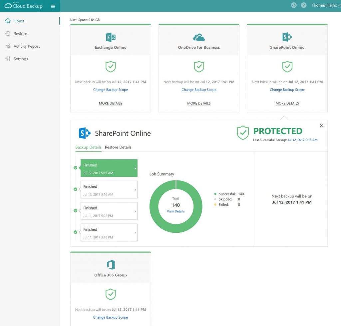
Task: Click arrow on 9:22 PM finished job
Action: click(135, 211)
